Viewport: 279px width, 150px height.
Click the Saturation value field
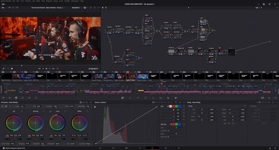(57, 143)
